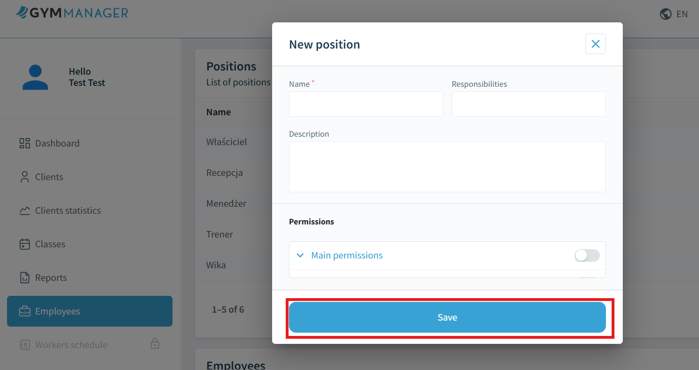
Task: Click the Reports document icon
Action: click(x=24, y=278)
